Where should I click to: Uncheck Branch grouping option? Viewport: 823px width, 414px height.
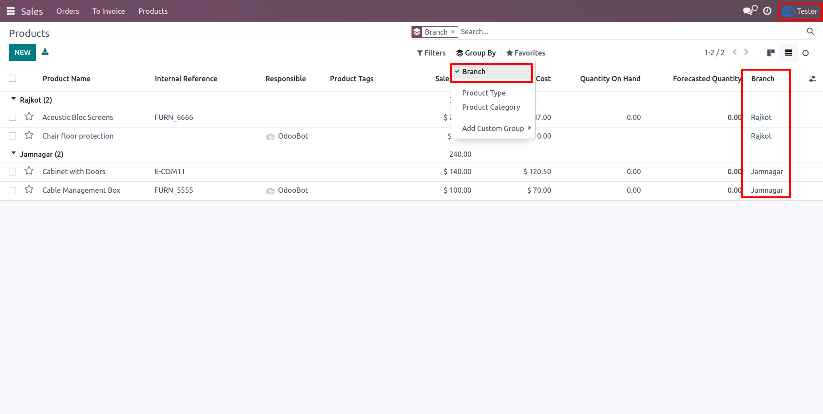[x=493, y=72]
